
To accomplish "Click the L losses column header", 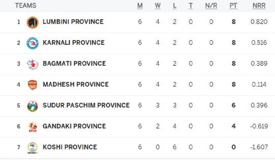I will (x=175, y=6).
